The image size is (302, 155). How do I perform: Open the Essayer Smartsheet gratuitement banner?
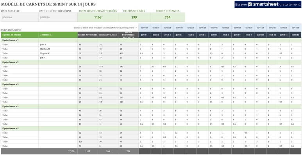click(x=268, y=4)
